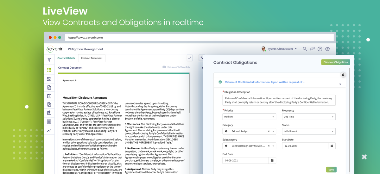This screenshot has width=380, height=174.
Task: Click the info icon in the Category field
Action: 226,131
